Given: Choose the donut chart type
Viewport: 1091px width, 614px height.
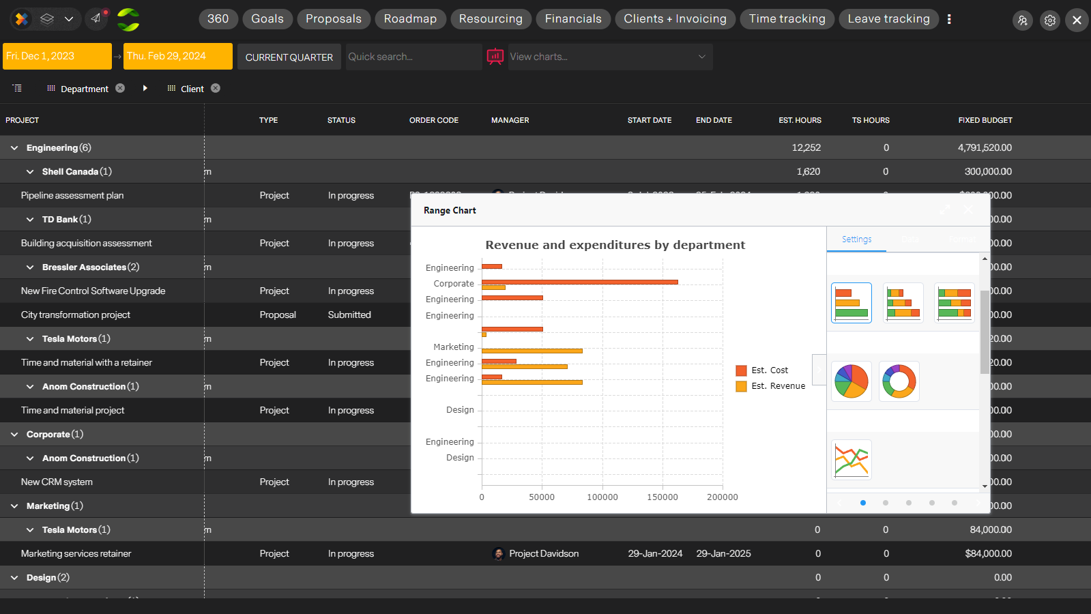Looking at the screenshot, I should pyautogui.click(x=899, y=381).
